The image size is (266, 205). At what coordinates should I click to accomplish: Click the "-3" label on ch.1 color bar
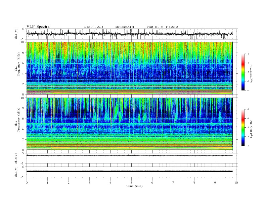point(248,54)
